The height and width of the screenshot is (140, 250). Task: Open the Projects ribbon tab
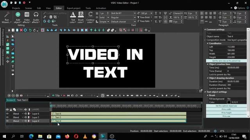tap(16, 8)
